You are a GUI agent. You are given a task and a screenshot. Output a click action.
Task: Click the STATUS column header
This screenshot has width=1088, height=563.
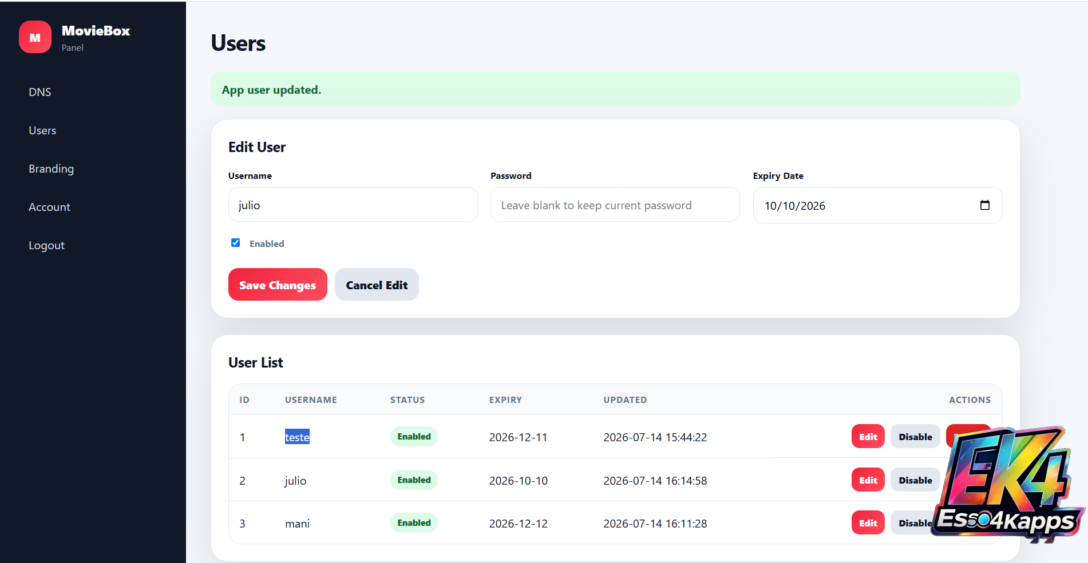tap(407, 400)
